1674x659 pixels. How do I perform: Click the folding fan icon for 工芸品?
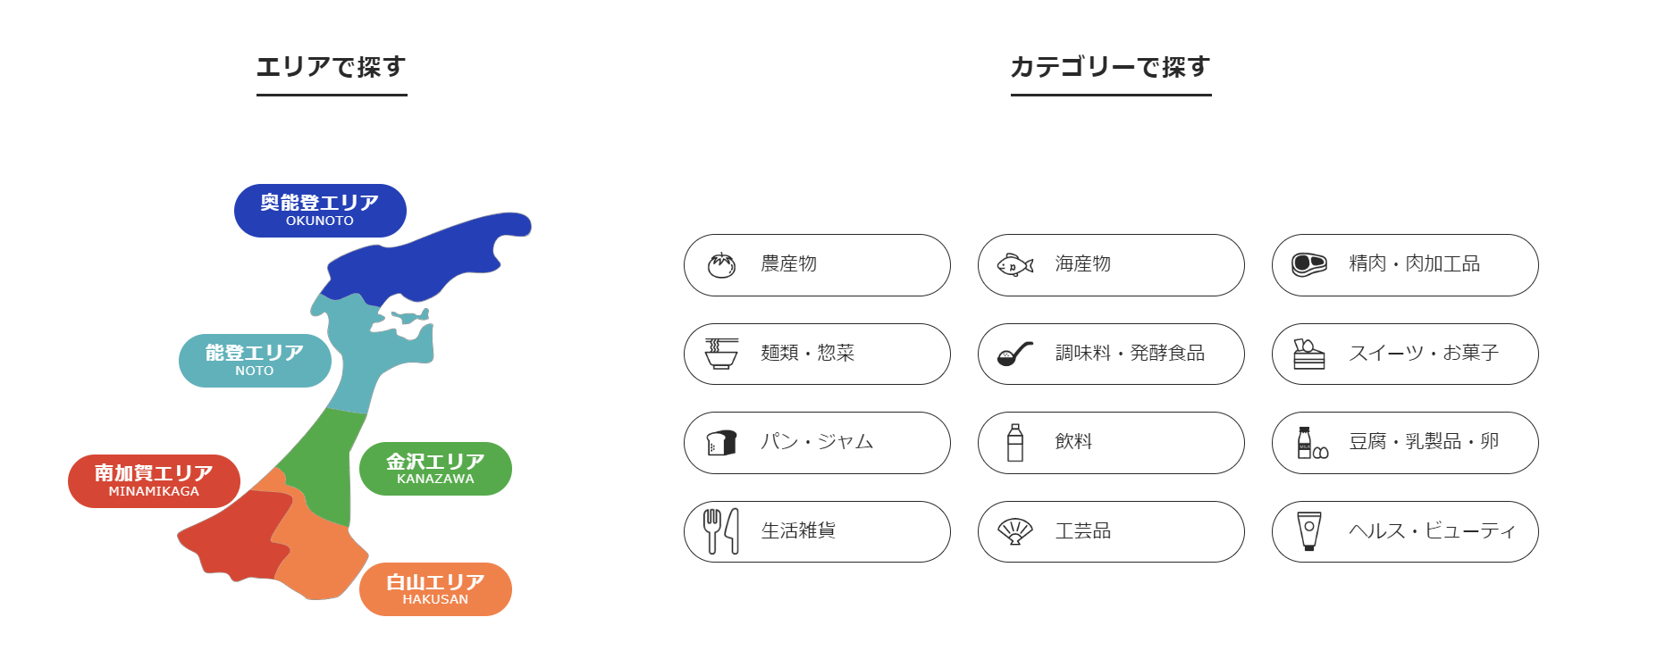coord(1015,531)
